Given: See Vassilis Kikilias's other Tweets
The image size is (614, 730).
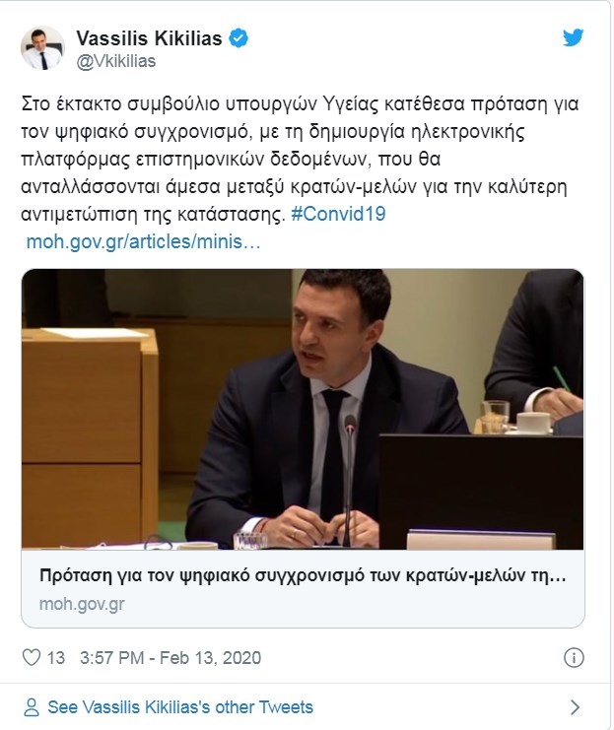Looking at the screenshot, I should point(180,707).
